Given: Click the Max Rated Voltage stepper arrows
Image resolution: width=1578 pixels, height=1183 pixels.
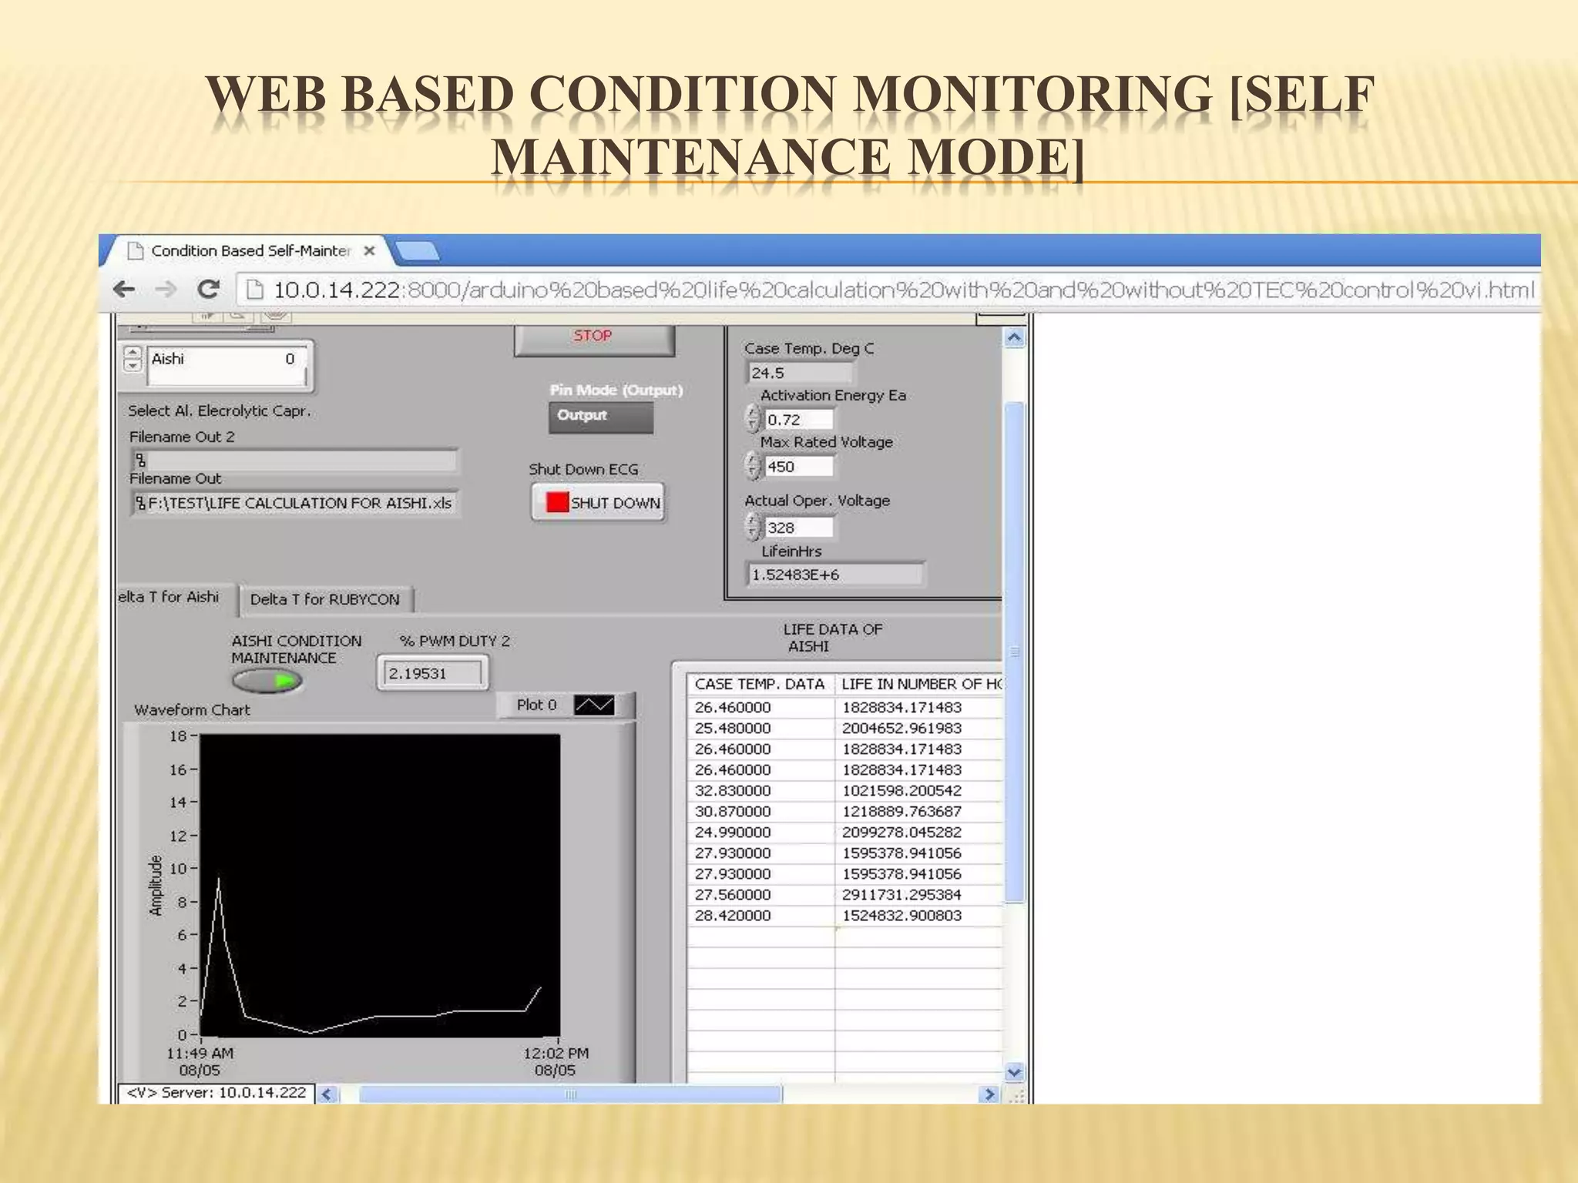Looking at the screenshot, I should click(x=753, y=466).
